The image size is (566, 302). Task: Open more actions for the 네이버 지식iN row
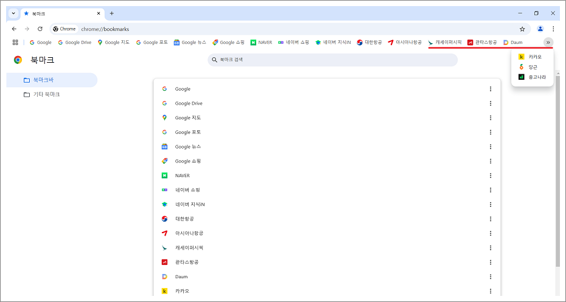490,205
